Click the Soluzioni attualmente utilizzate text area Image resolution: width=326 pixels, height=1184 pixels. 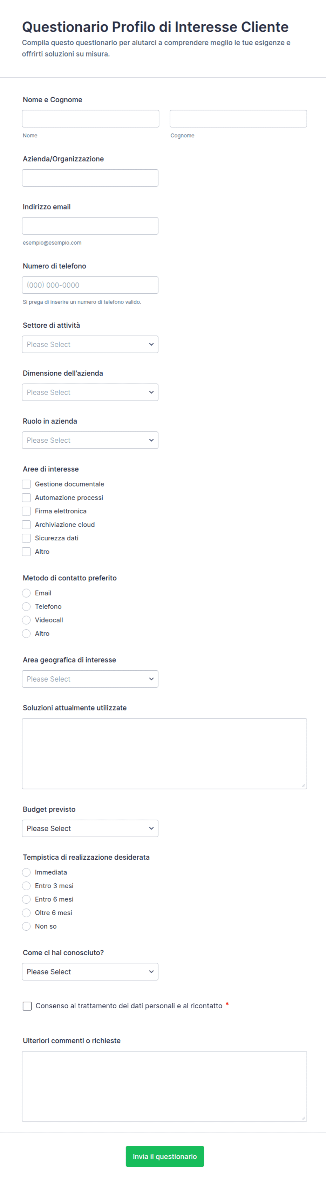(x=164, y=753)
